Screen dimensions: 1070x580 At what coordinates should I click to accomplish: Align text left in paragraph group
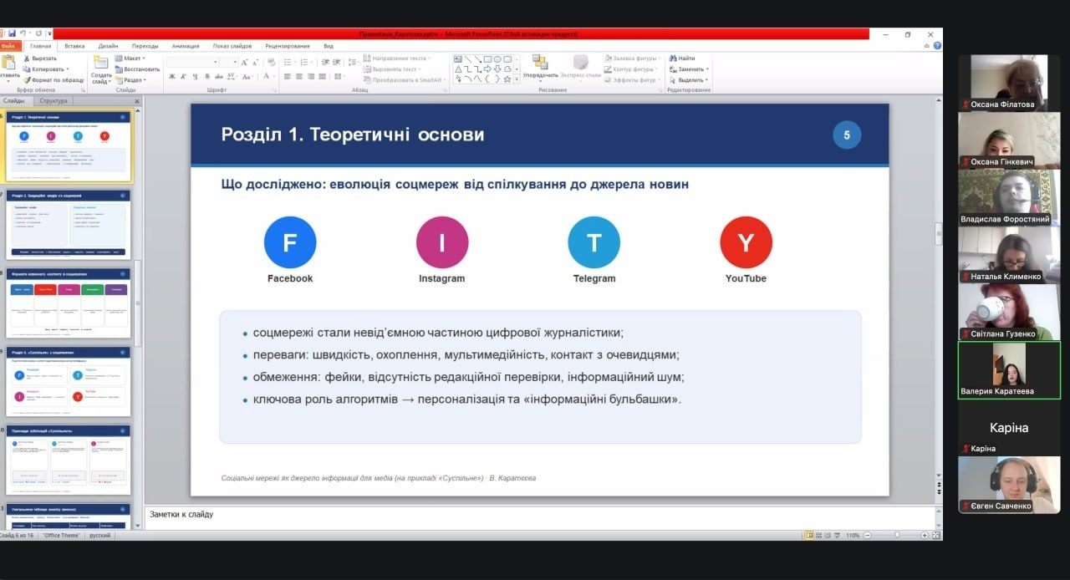click(288, 76)
